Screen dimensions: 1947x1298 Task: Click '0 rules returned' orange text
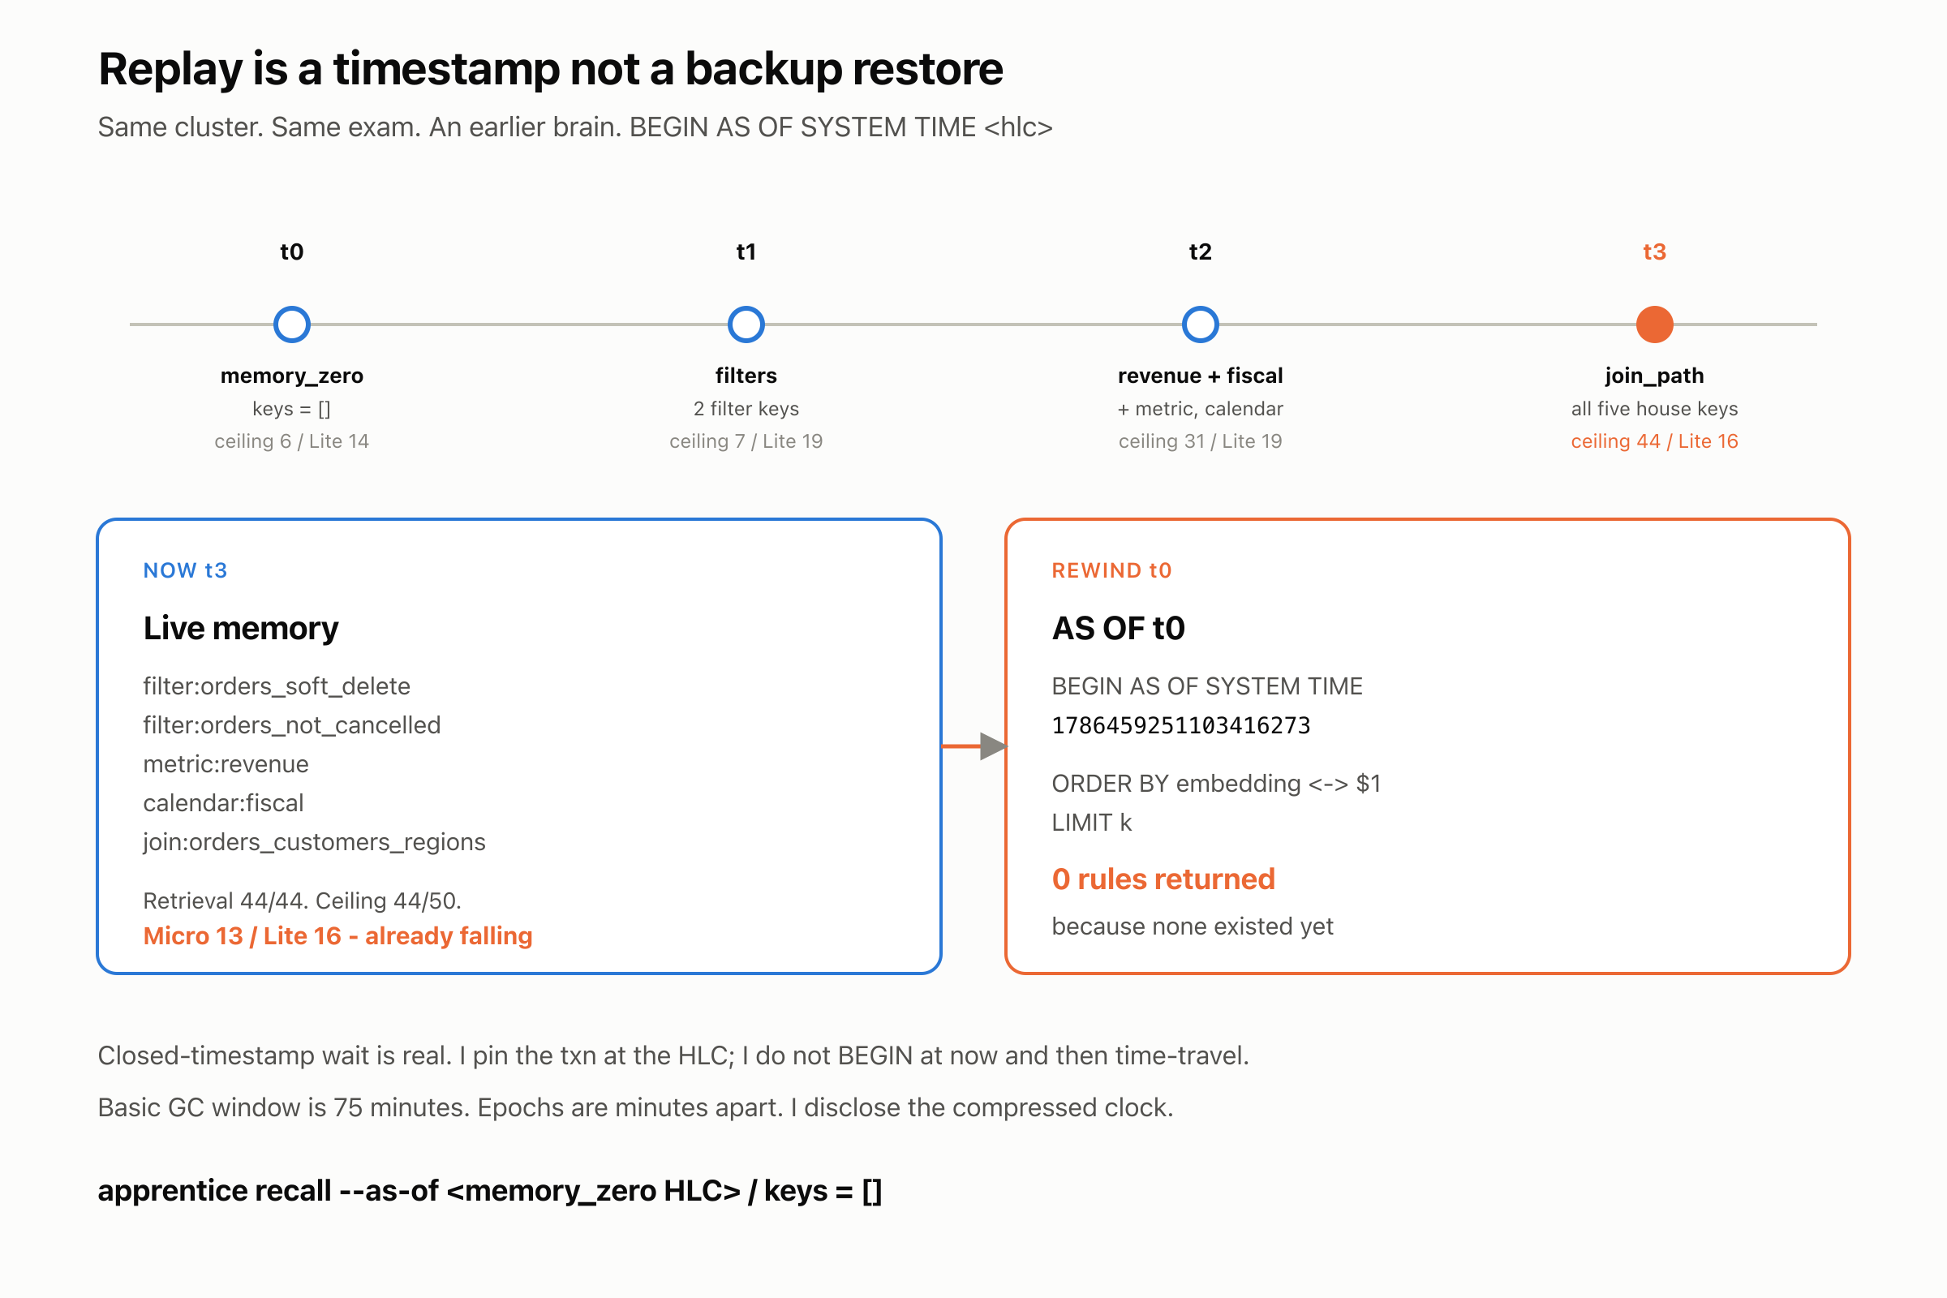pyautogui.click(x=1163, y=879)
